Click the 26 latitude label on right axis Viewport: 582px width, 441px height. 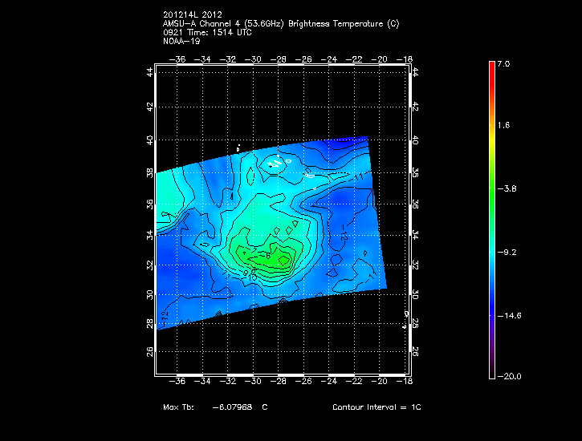416,352
